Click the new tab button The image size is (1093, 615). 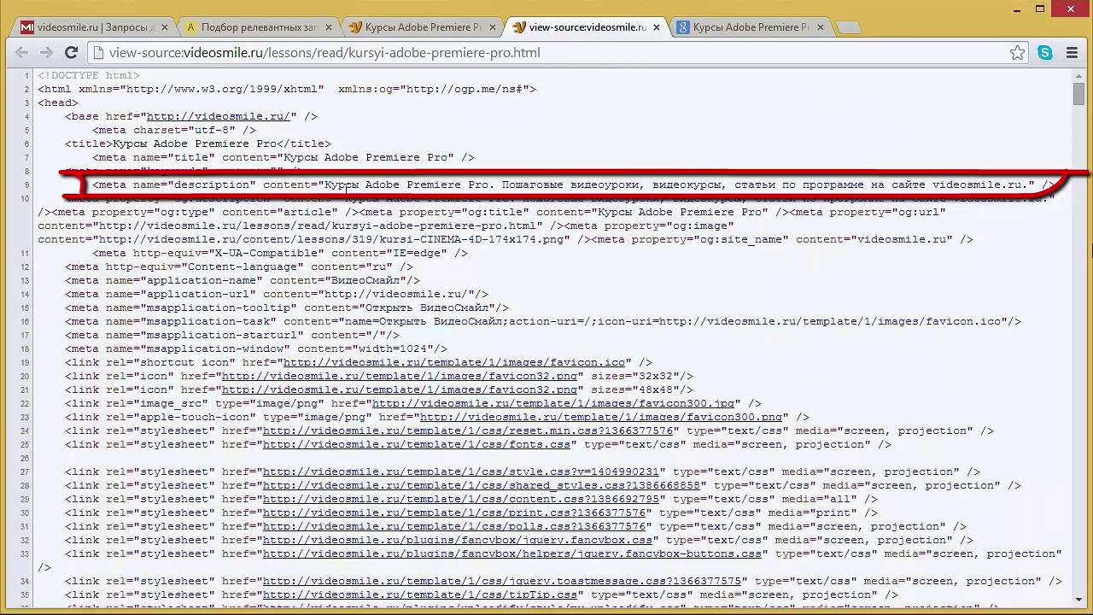[848, 27]
